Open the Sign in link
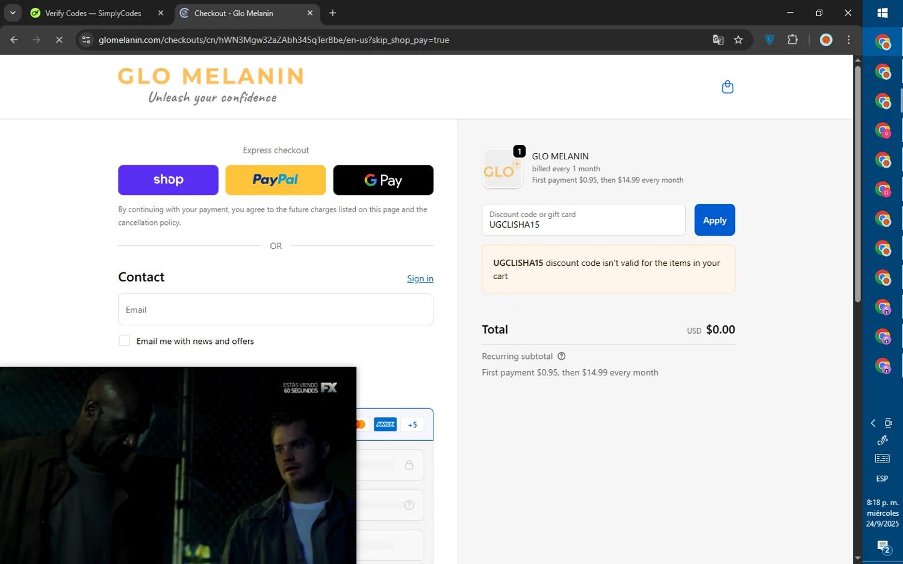 [420, 278]
